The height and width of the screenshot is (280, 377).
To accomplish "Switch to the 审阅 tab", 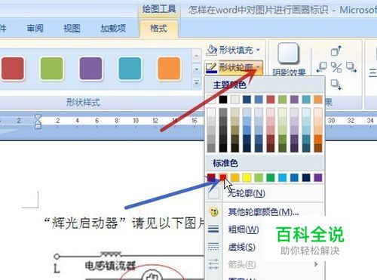I will [35, 29].
